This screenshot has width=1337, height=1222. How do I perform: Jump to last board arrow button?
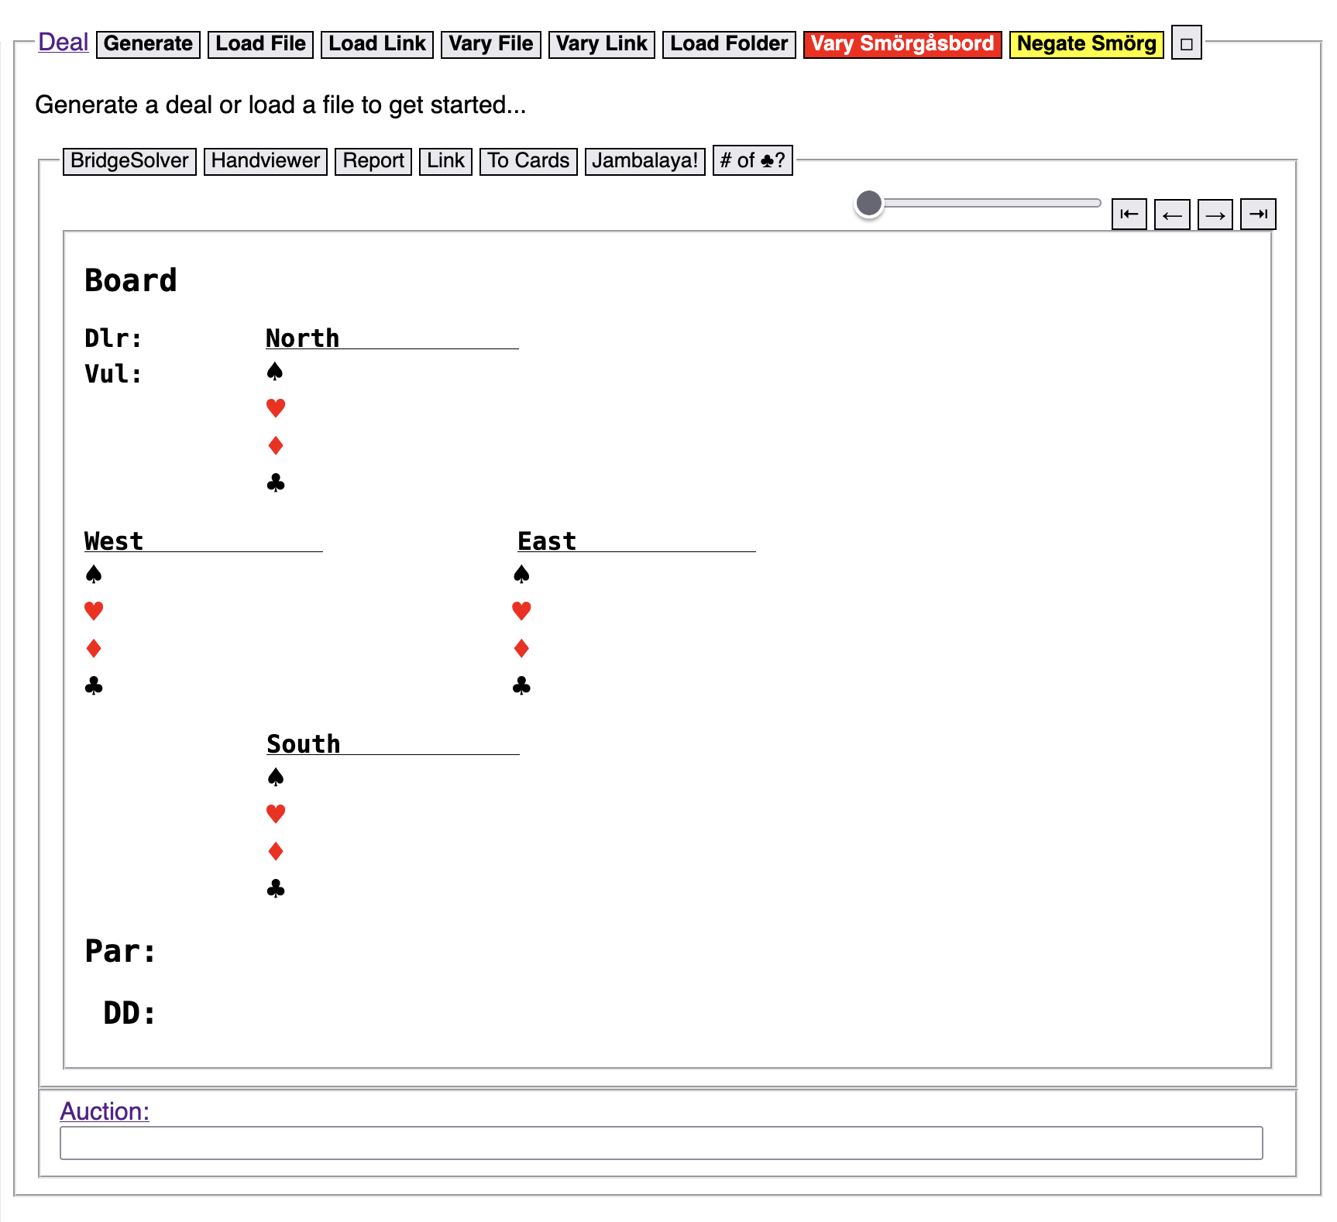tap(1258, 215)
